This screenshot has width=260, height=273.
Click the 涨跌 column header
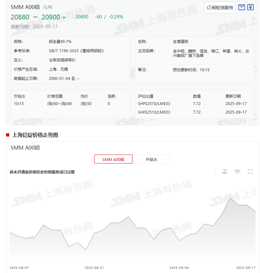[112, 96]
